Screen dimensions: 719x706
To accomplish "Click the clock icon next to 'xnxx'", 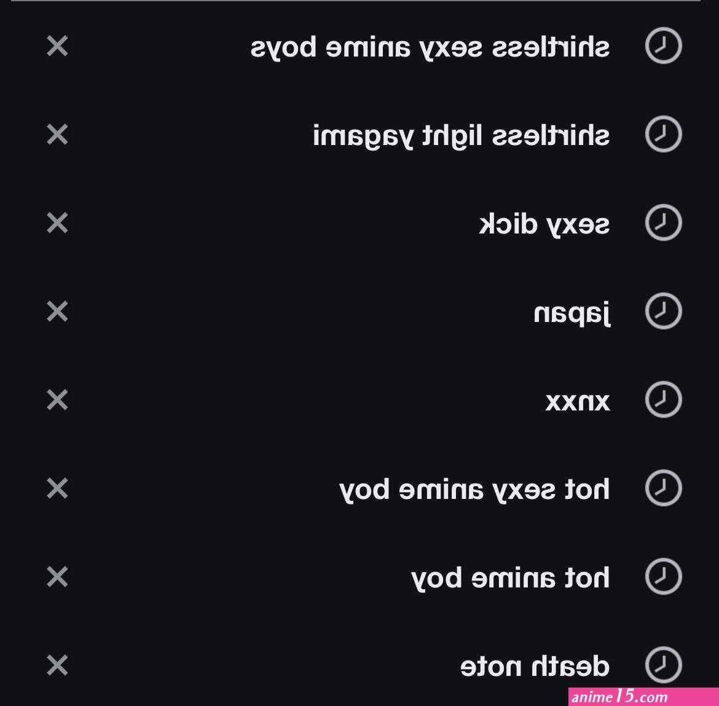I will (x=663, y=399).
